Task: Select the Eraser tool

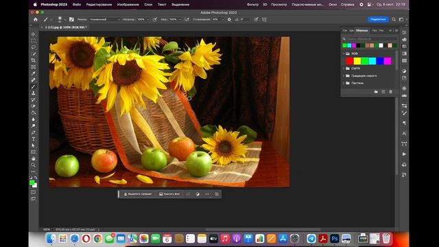Action: (34, 106)
